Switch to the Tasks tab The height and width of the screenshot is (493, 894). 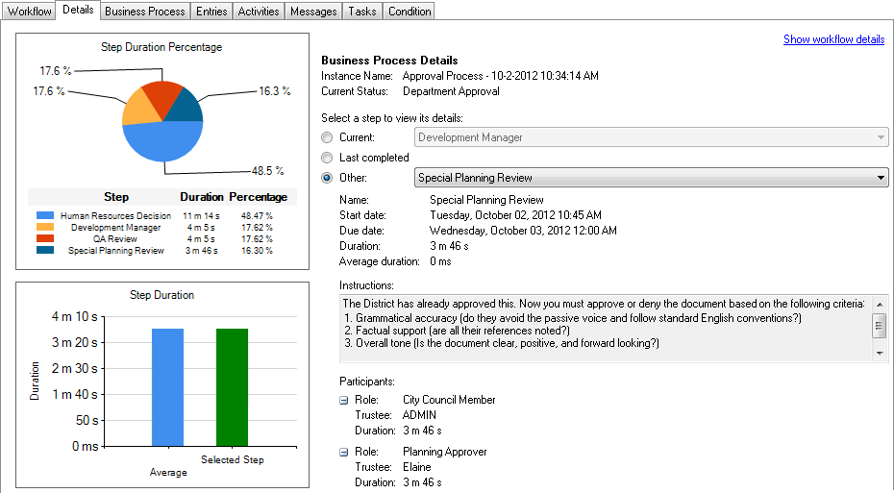coord(362,12)
